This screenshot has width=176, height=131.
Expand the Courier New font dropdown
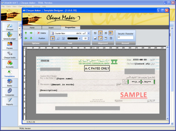point(89,33)
